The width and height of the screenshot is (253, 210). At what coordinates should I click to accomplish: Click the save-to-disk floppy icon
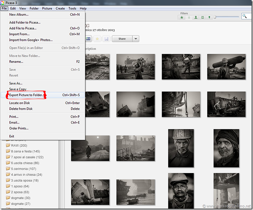click(x=106, y=39)
